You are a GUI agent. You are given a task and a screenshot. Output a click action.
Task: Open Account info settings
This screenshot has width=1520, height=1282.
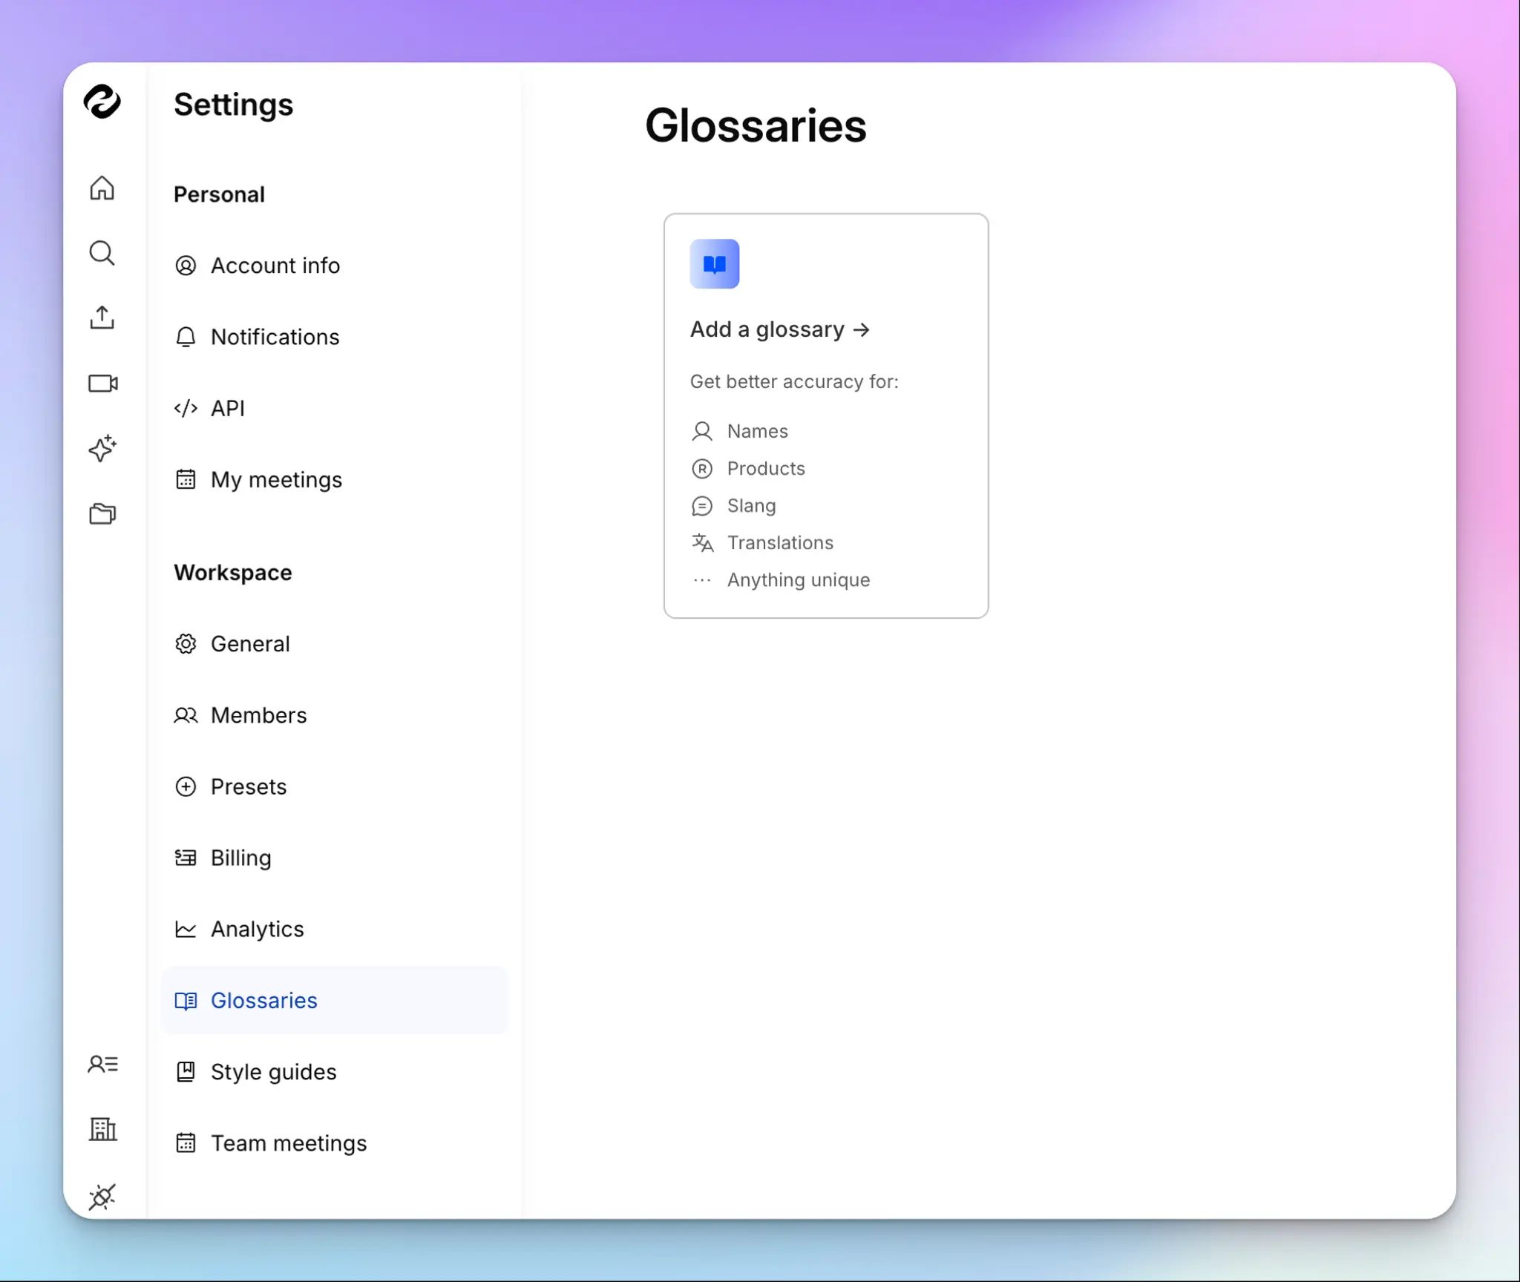(275, 265)
